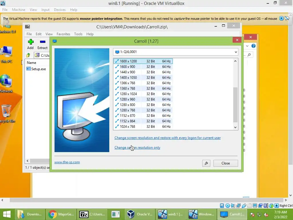Select the 1600 x 1200 resolution row

pos(143,61)
